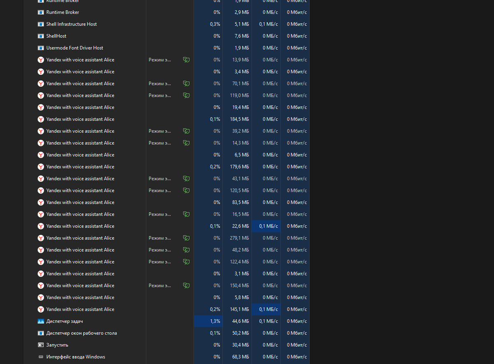Click the Диспетчер окон рабочего стола icon

tap(41, 333)
